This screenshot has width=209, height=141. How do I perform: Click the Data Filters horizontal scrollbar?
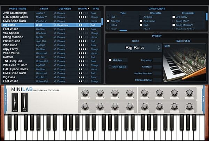pyautogui.click(x=123, y=30)
